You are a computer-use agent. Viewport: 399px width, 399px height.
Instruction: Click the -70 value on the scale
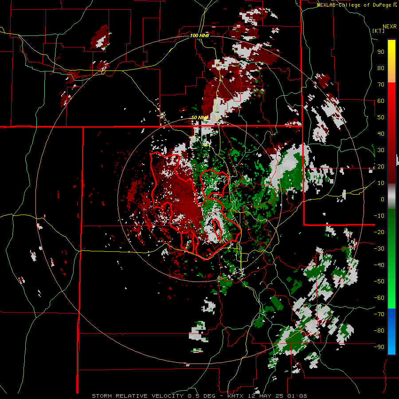tap(379, 314)
